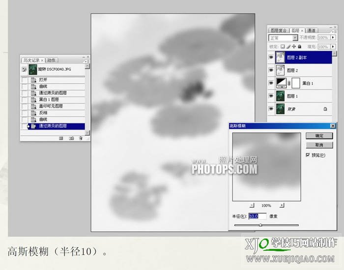Image resolution: width=344 pixels, height=270 pixels.
Task: Select the 曲线 state directly below 打开
Action: click(x=56, y=87)
